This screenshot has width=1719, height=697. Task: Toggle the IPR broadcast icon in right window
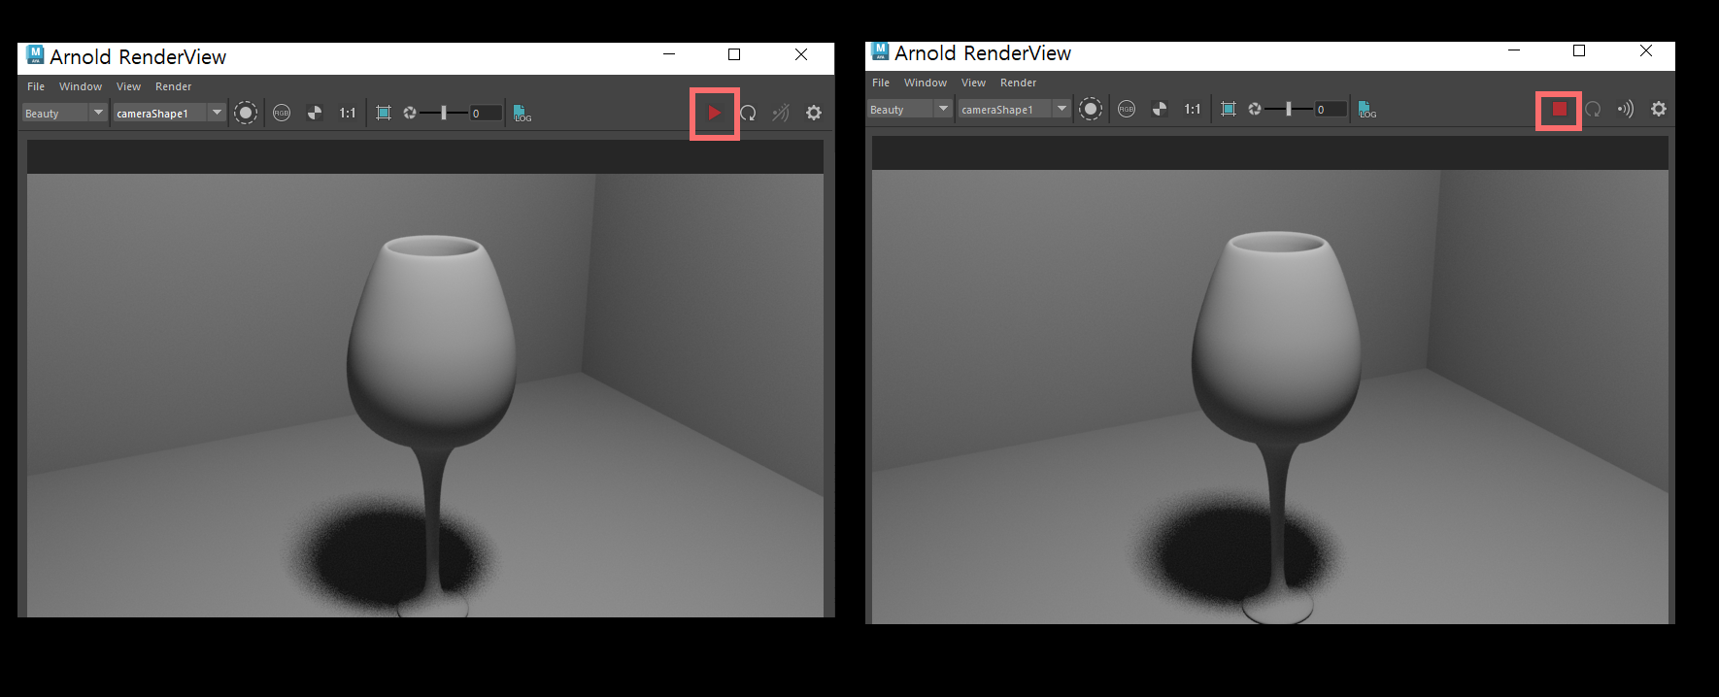point(1626,110)
